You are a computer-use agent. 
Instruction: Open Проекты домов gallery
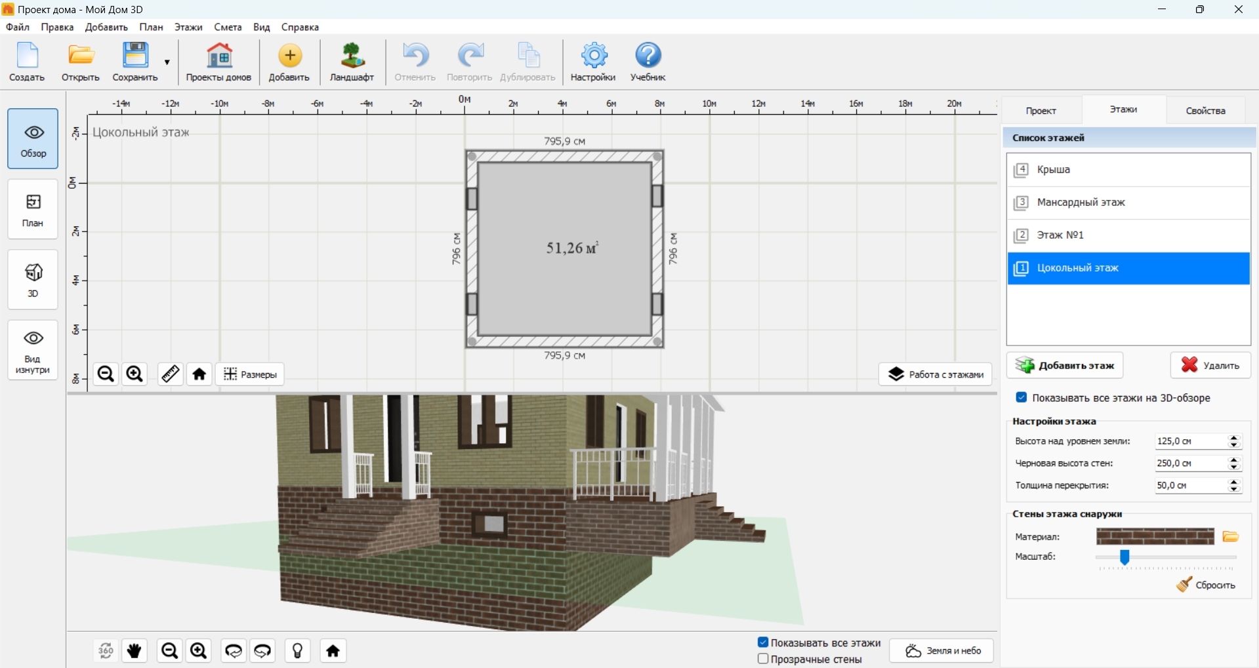pos(218,62)
